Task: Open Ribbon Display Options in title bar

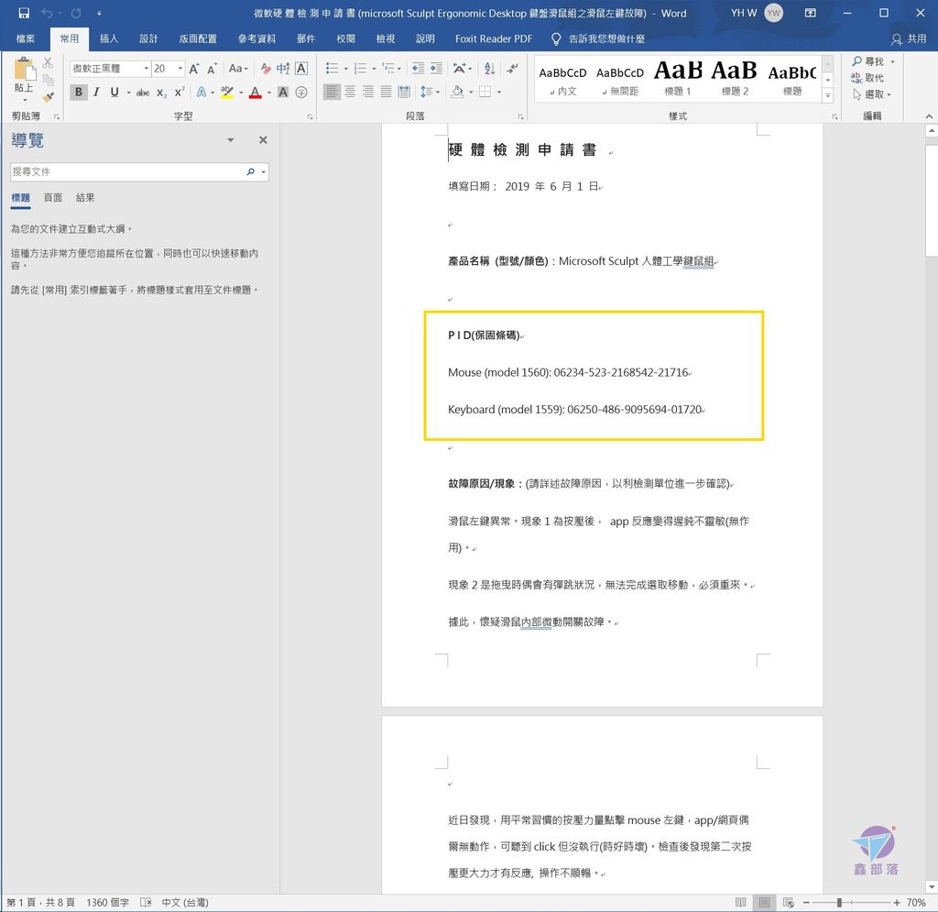Action: 810,13
